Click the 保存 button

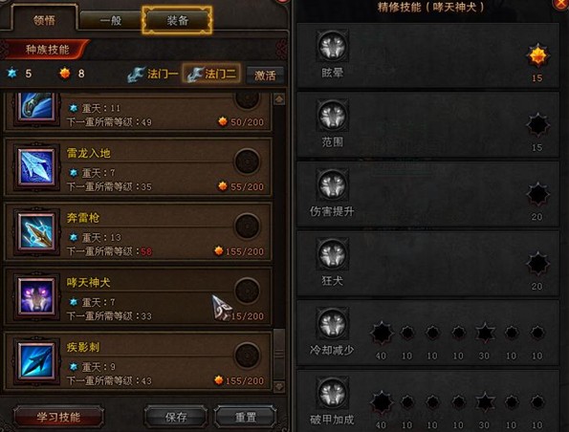click(176, 417)
